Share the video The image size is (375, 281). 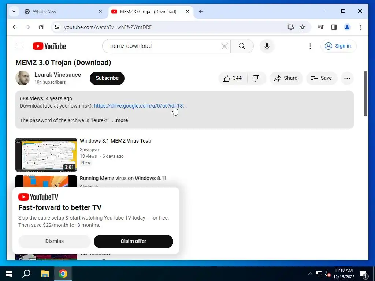pos(286,78)
